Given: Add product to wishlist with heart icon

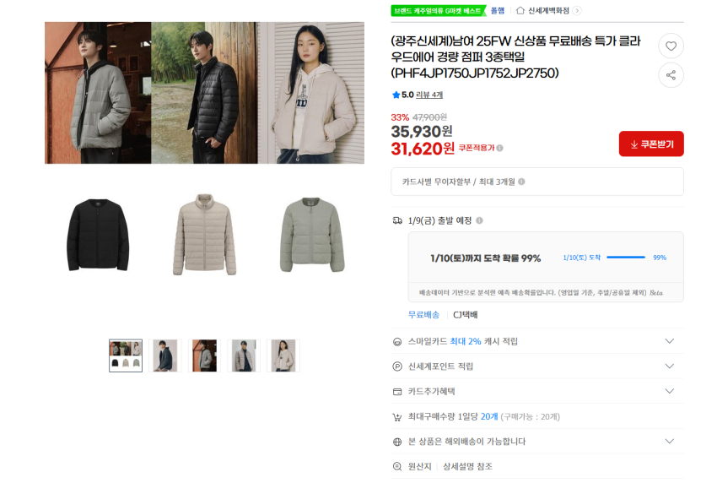Looking at the screenshot, I should point(671,46).
